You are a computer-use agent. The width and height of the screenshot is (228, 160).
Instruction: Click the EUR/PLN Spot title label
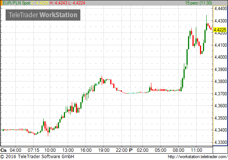coord(16,3)
